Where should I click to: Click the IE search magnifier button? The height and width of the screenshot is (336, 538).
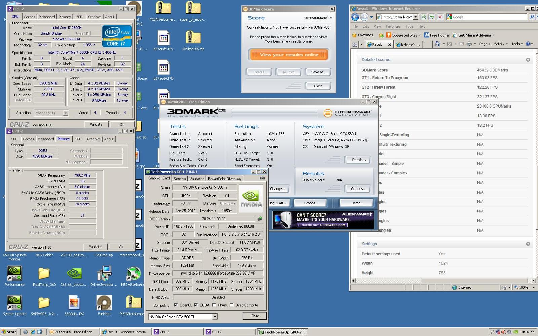(x=532, y=17)
